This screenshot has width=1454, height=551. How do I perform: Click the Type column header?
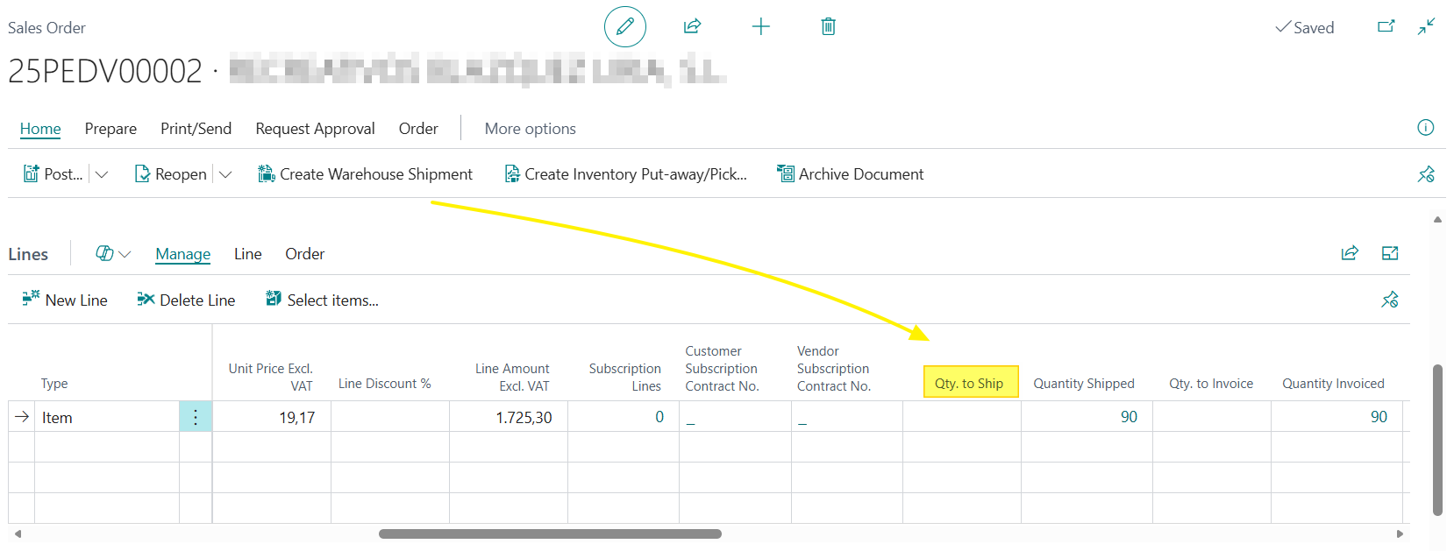(x=54, y=383)
